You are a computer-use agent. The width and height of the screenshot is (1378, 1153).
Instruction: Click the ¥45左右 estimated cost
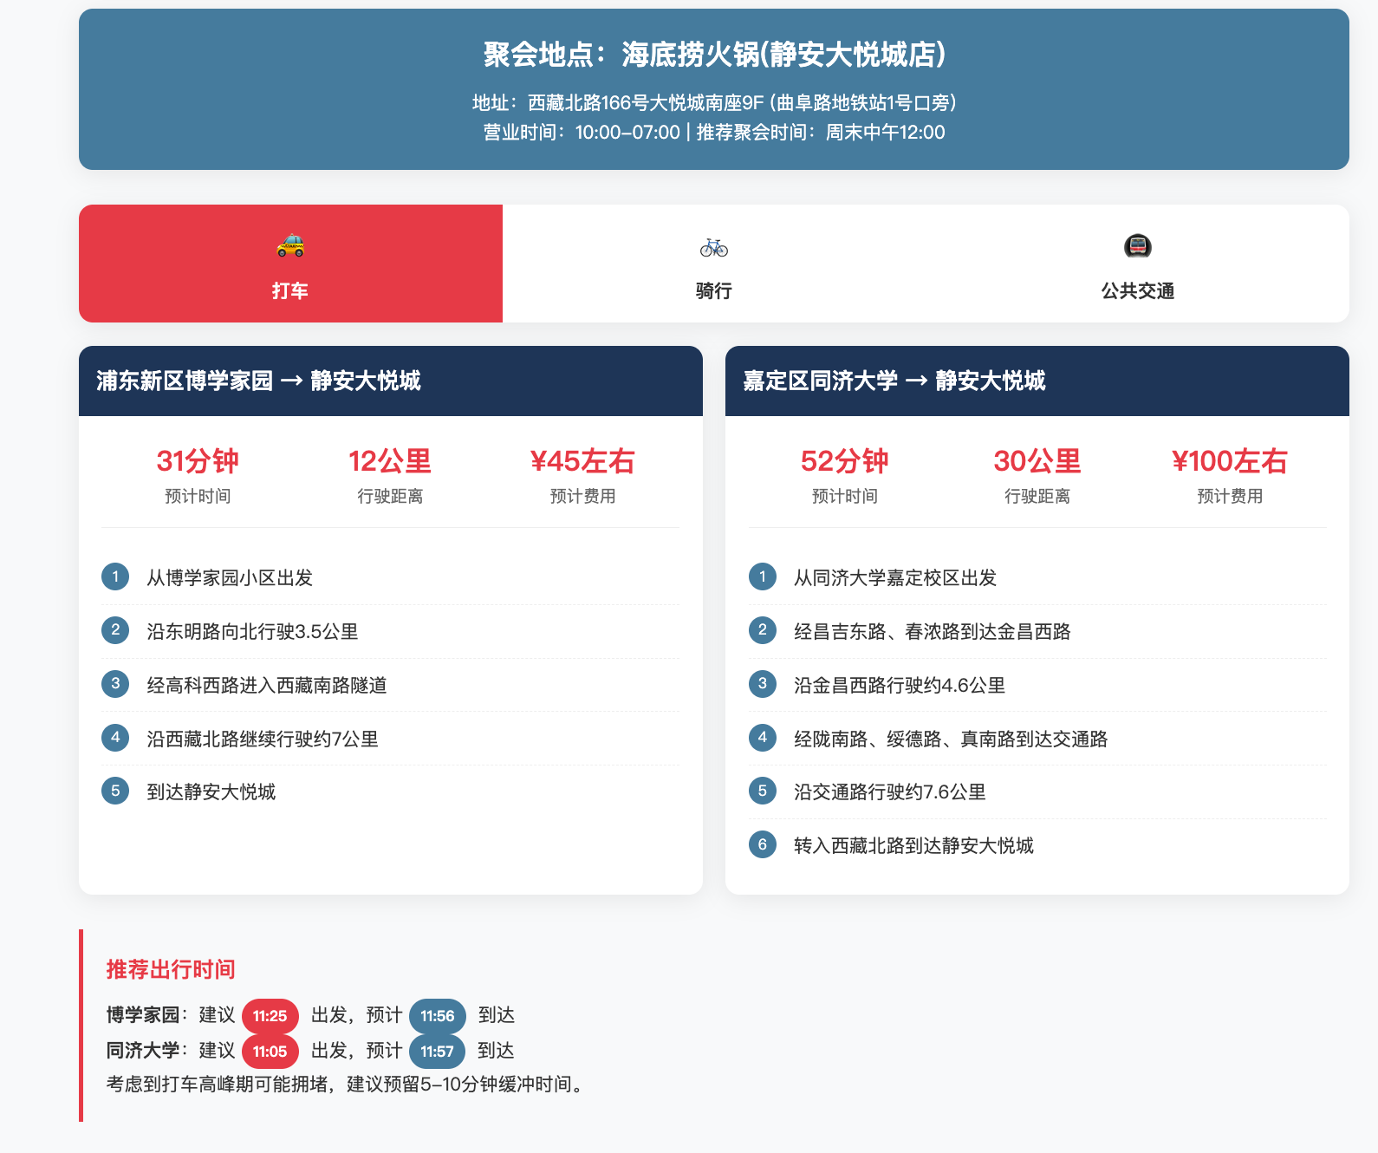pyautogui.click(x=582, y=461)
